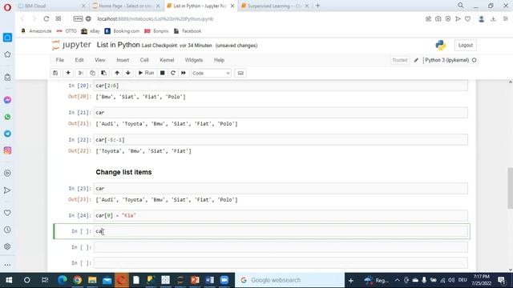Viewport: 513px width, 288px height.
Task: Click the notebook vertical scrollbar
Action: [x=510, y=188]
